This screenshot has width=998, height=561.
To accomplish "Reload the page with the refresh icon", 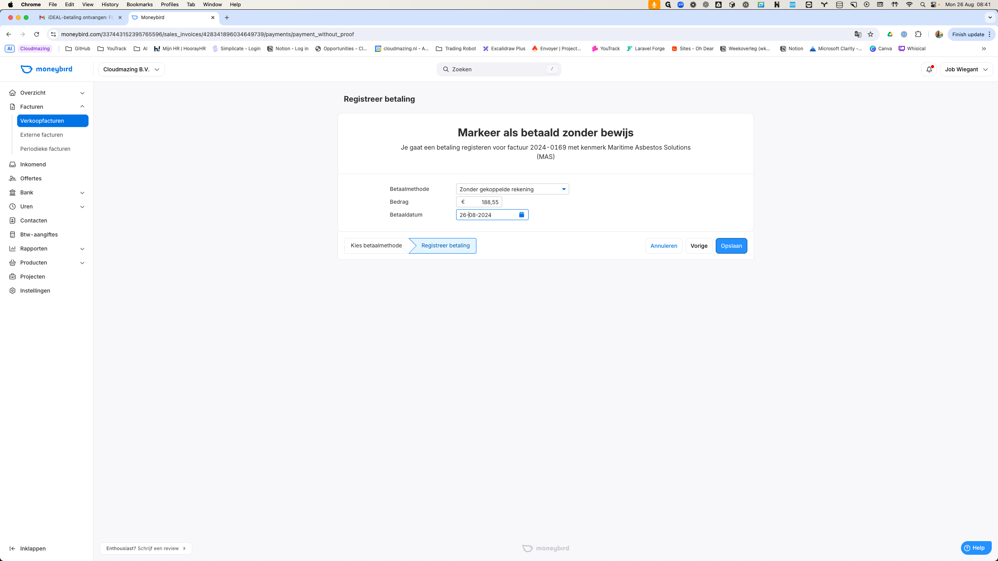I will [x=37, y=34].
